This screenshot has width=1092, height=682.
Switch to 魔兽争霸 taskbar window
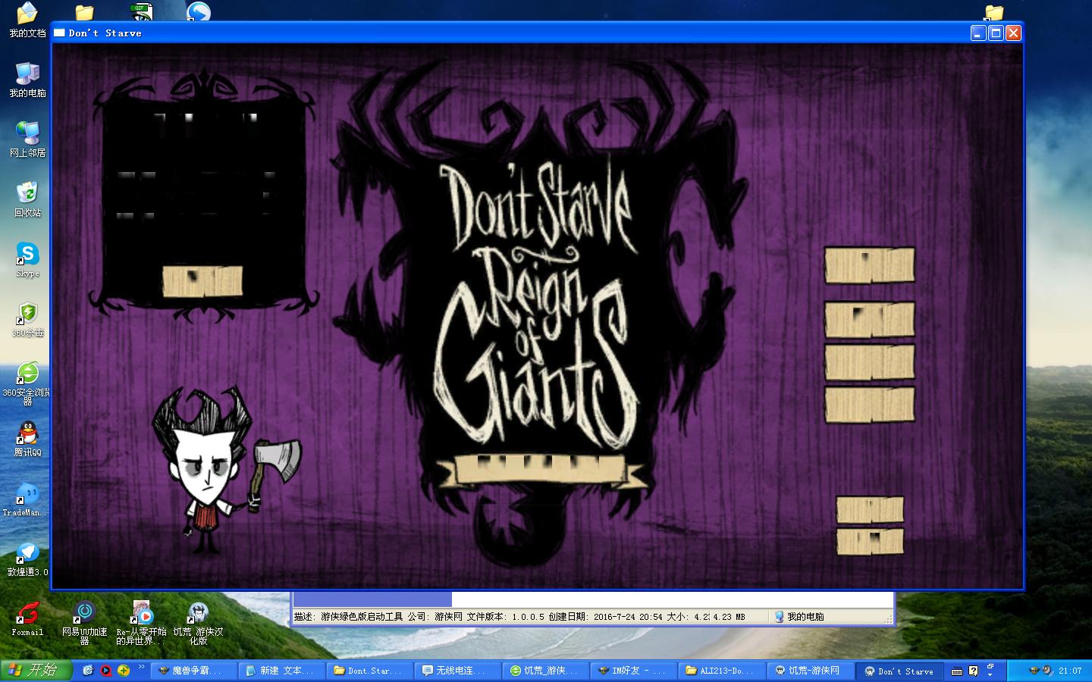pos(194,671)
